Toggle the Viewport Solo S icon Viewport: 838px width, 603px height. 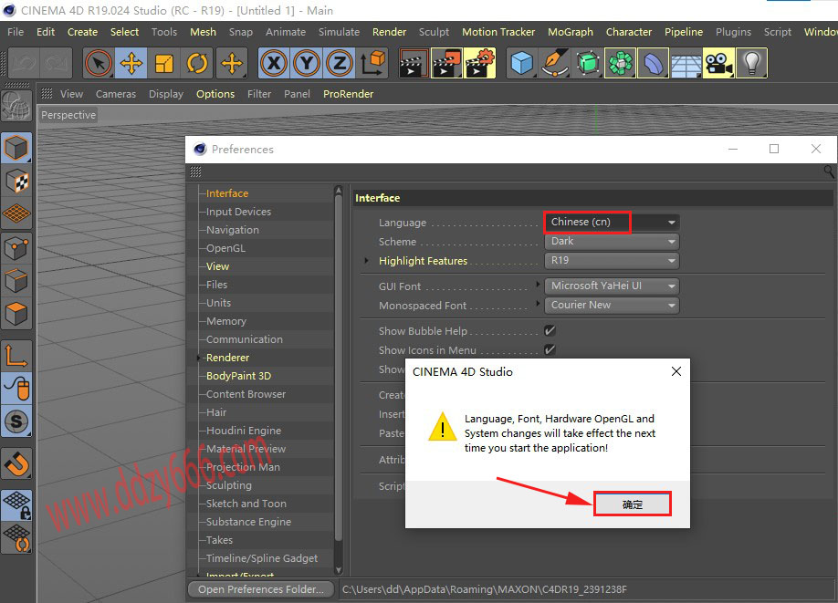pyautogui.click(x=16, y=421)
